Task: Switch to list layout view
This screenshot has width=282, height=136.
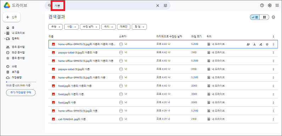Action: (255, 17)
